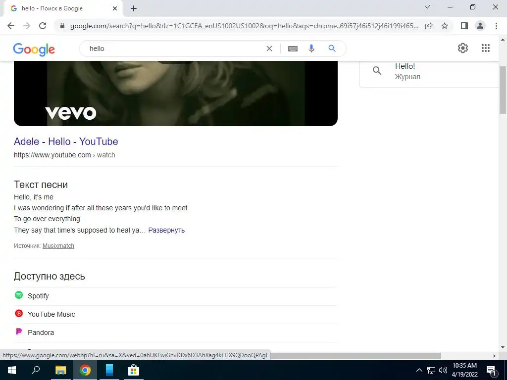
Task: Click the Spotify logo icon
Action: [19, 295]
